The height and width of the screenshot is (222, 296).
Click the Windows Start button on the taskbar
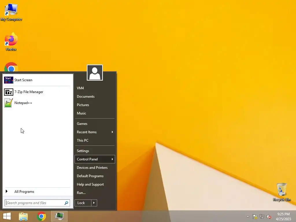7,216
